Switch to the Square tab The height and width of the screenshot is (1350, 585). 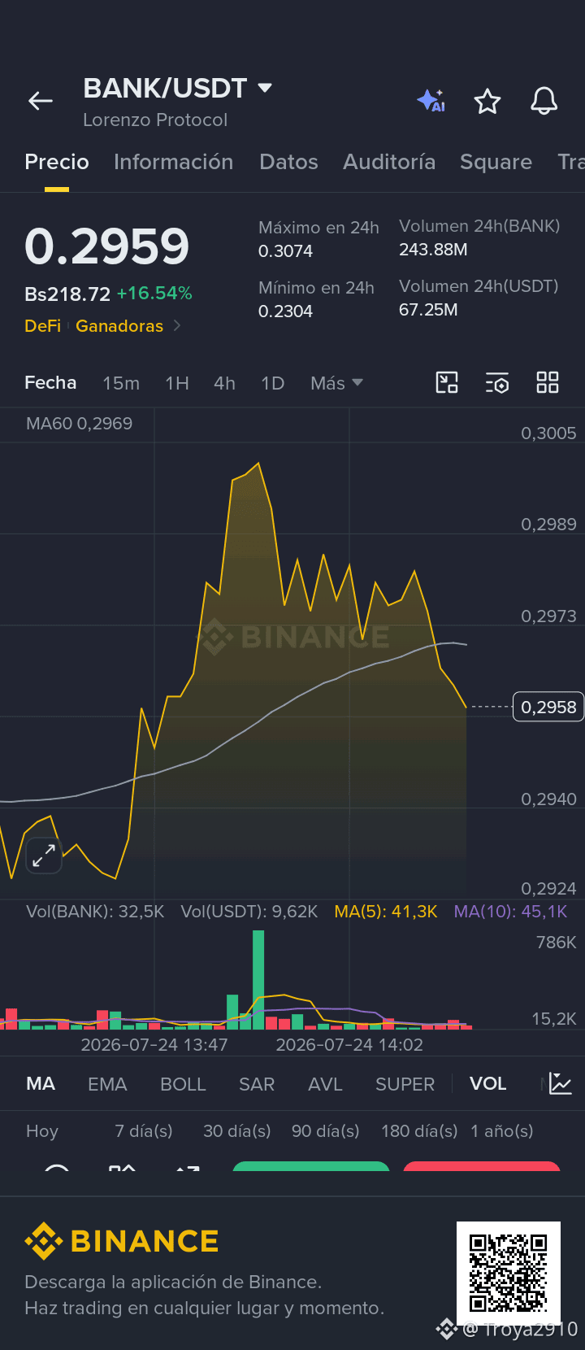click(496, 162)
